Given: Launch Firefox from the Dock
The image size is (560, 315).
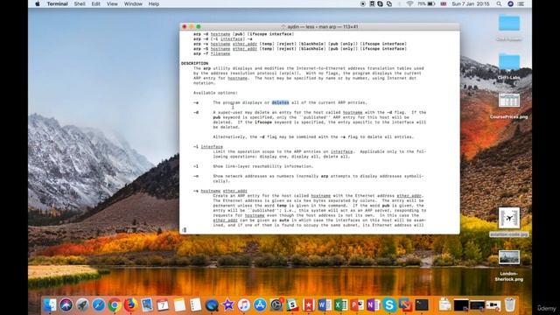Looking at the screenshot, I should (130, 305).
